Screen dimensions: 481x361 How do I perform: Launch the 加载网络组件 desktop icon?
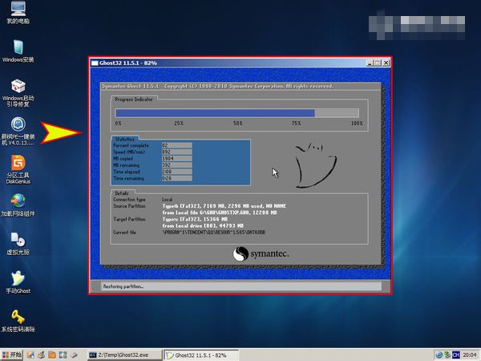[17, 201]
